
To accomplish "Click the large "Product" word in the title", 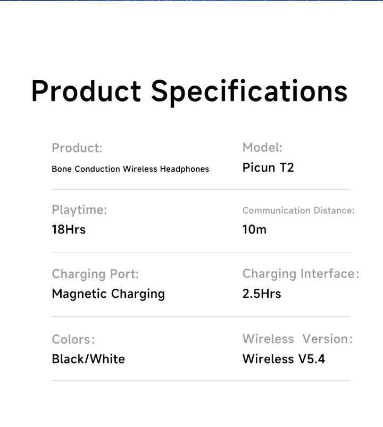I will pyautogui.click(x=86, y=90).
